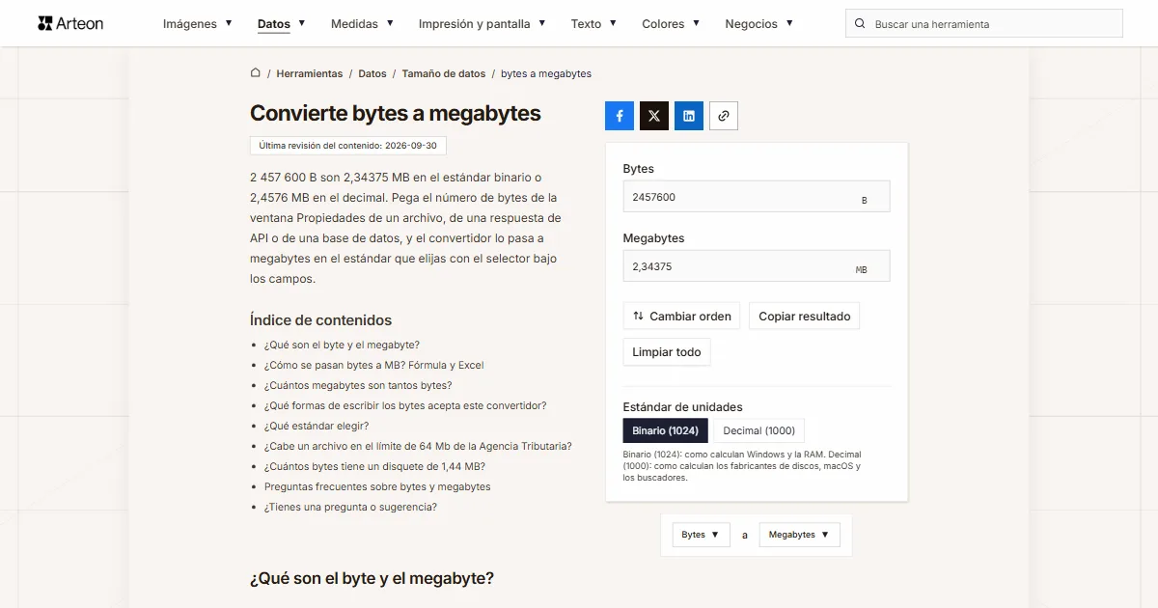Go to home via breadcrumb house icon

coord(256,73)
